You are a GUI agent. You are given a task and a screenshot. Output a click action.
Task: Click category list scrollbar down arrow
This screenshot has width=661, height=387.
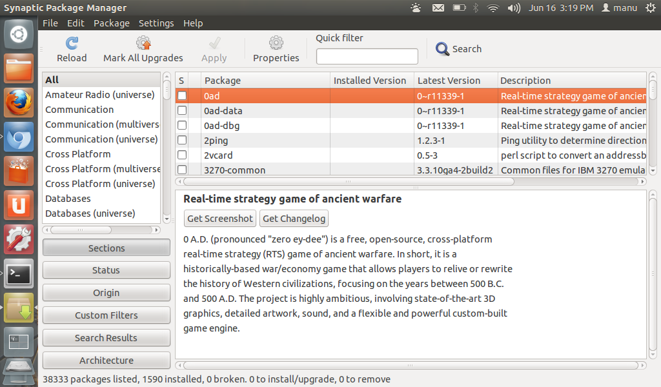(167, 219)
